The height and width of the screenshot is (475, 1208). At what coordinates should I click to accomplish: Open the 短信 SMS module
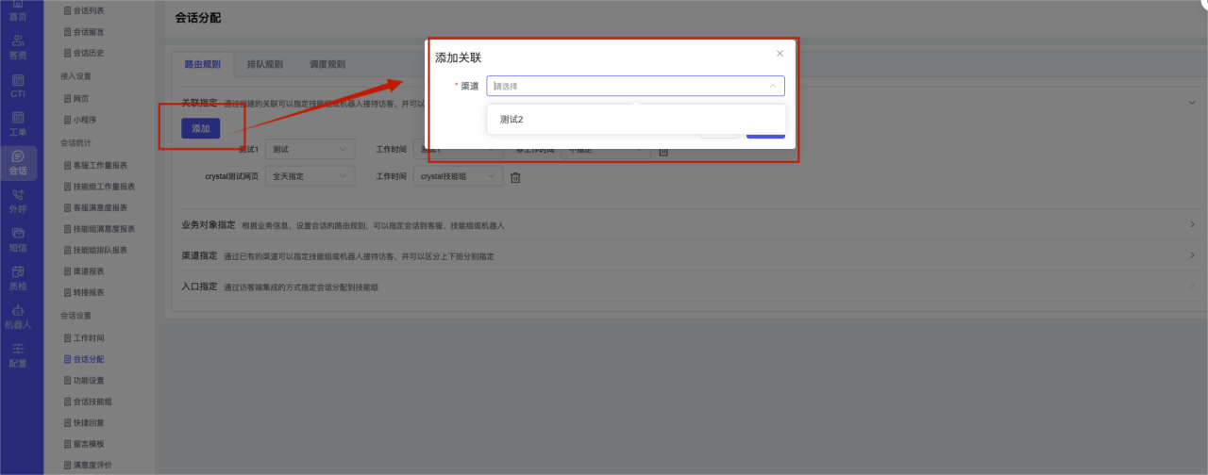18,240
